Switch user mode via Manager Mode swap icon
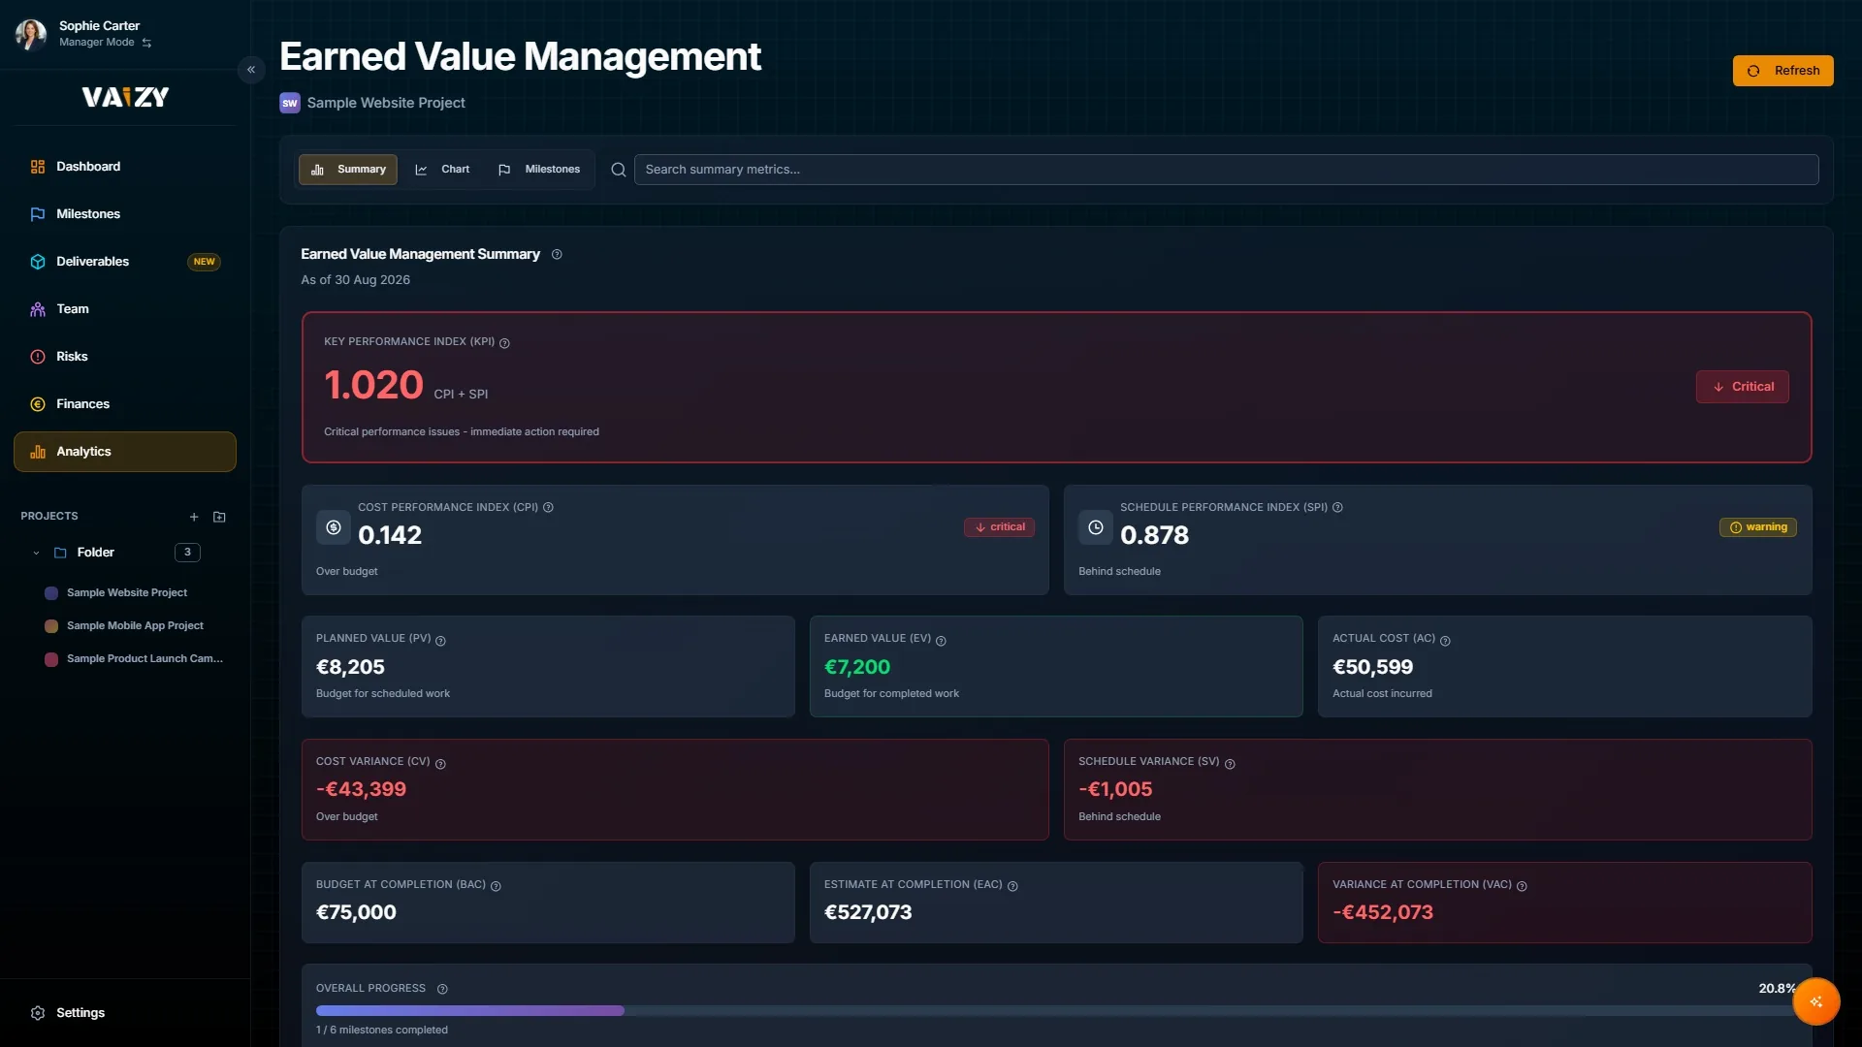This screenshot has width=1862, height=1047. click(x=146, y=43)
